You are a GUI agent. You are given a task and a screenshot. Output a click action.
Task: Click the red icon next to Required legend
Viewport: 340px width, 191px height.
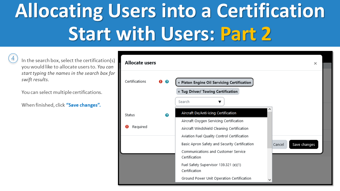click(127, 127)
